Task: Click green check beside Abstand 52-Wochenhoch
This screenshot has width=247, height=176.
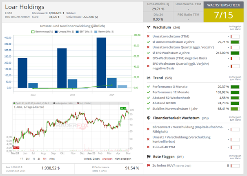Action: tap(148, 98)
